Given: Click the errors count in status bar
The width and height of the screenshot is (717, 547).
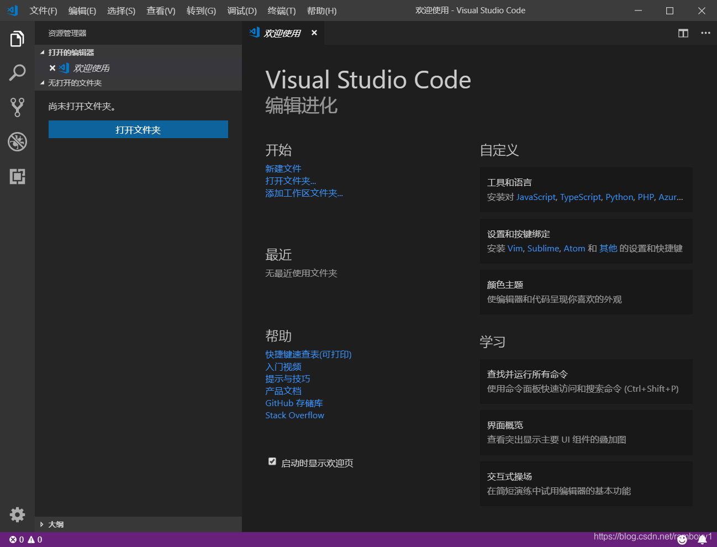Looking at the screenshot, I should click(17, 540).
